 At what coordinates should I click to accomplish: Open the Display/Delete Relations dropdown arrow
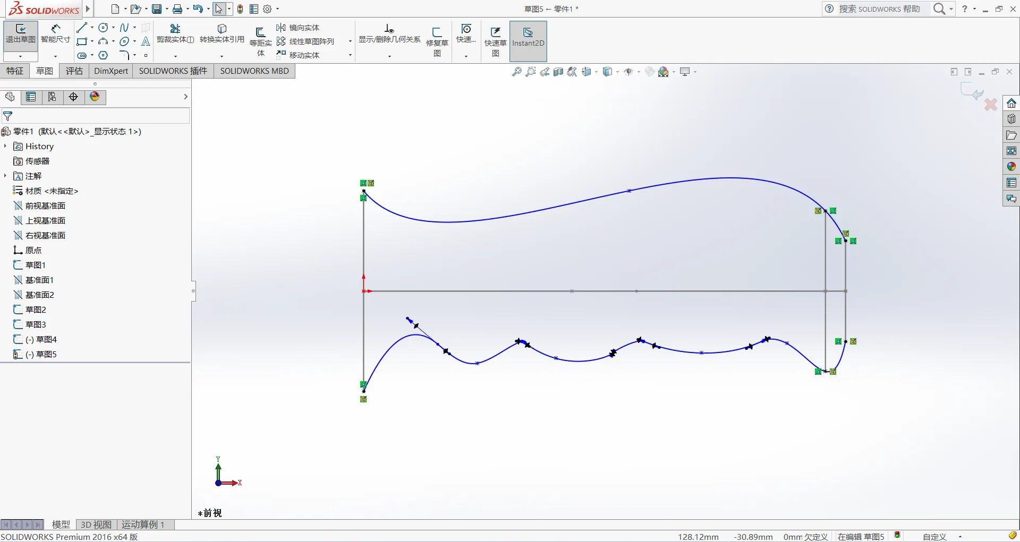point(389,56)
